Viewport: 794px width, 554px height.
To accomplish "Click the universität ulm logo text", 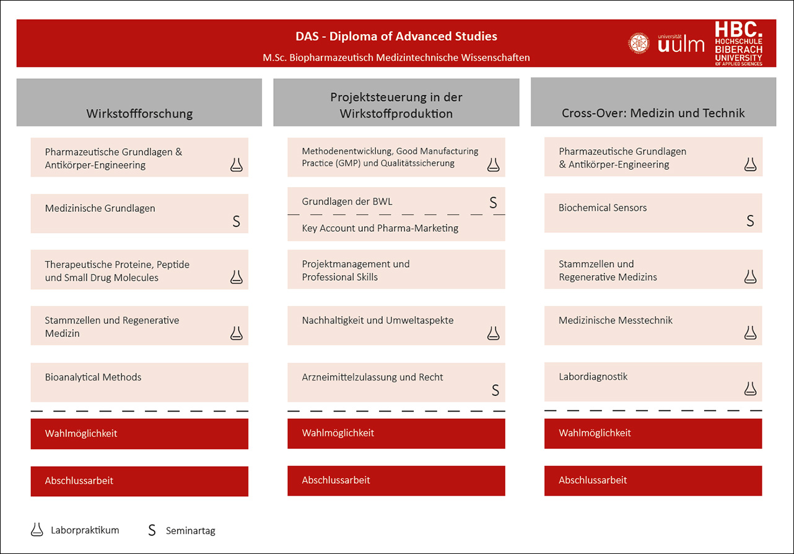I will point(681,43).
